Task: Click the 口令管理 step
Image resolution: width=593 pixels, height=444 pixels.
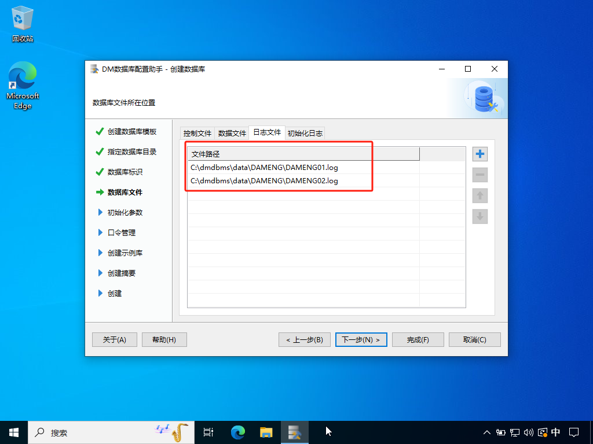Action: click(122, 232)
